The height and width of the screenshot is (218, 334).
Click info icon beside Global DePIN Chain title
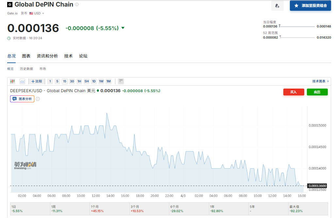click(x=77, y=5)
